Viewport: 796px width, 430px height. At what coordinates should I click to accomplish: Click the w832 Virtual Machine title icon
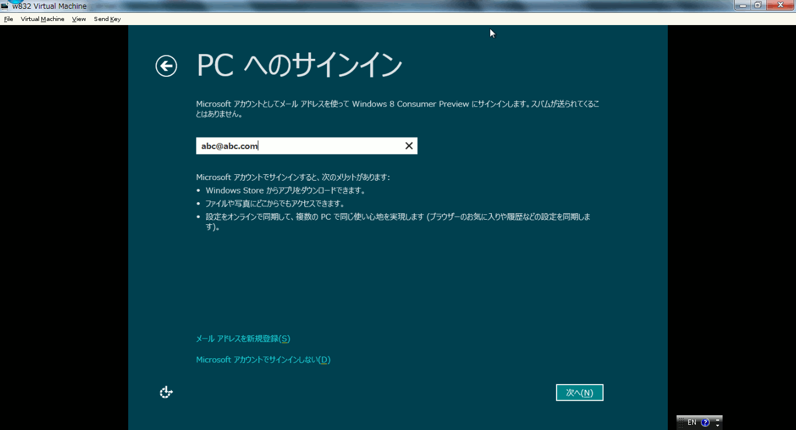(5, 6)
